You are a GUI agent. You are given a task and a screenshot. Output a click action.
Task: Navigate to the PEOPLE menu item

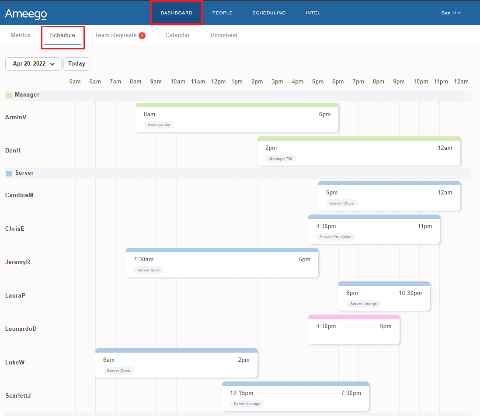222,13
